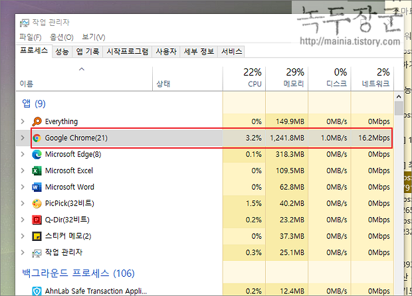Click Excel's 109.5MB memory value
The image size is (412, 296).
pos(290,171)
